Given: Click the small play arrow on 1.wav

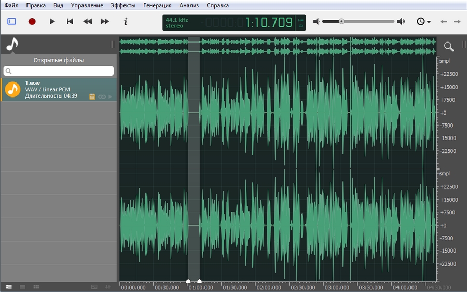Looking at the screenshot, I should point(110,96).
